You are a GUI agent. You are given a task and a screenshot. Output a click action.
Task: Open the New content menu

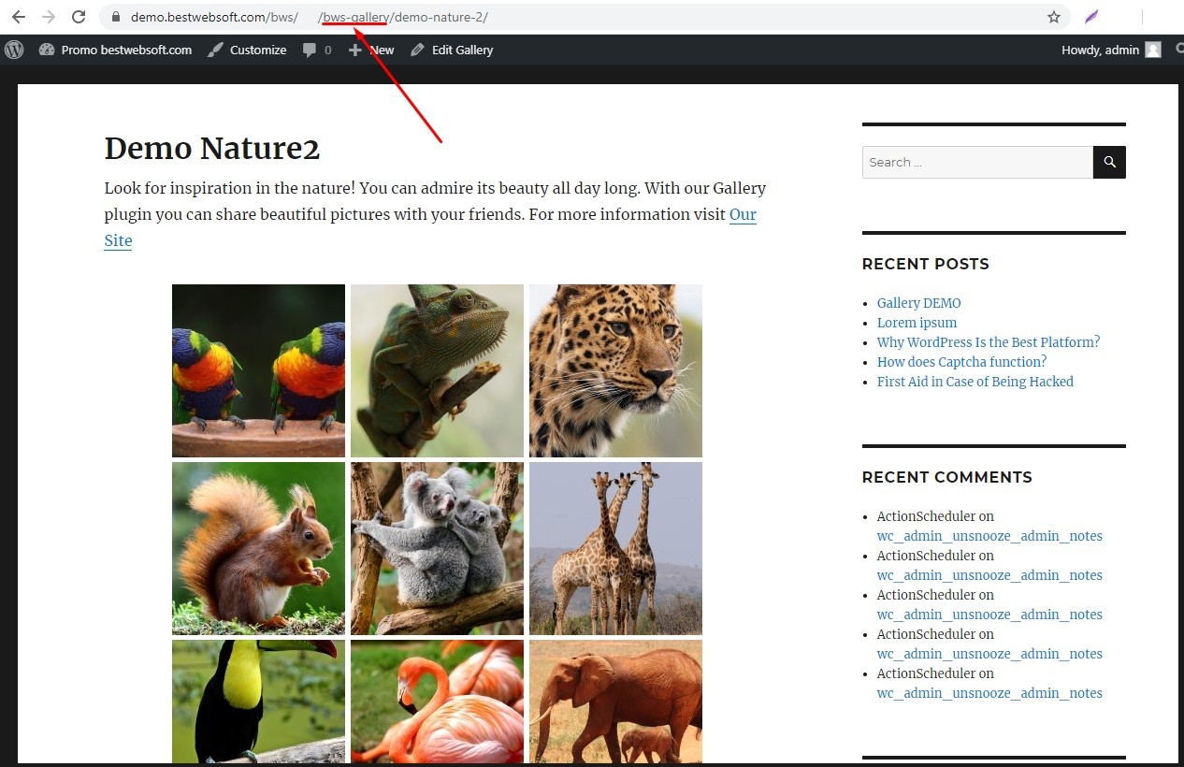[x=371, y=50]
